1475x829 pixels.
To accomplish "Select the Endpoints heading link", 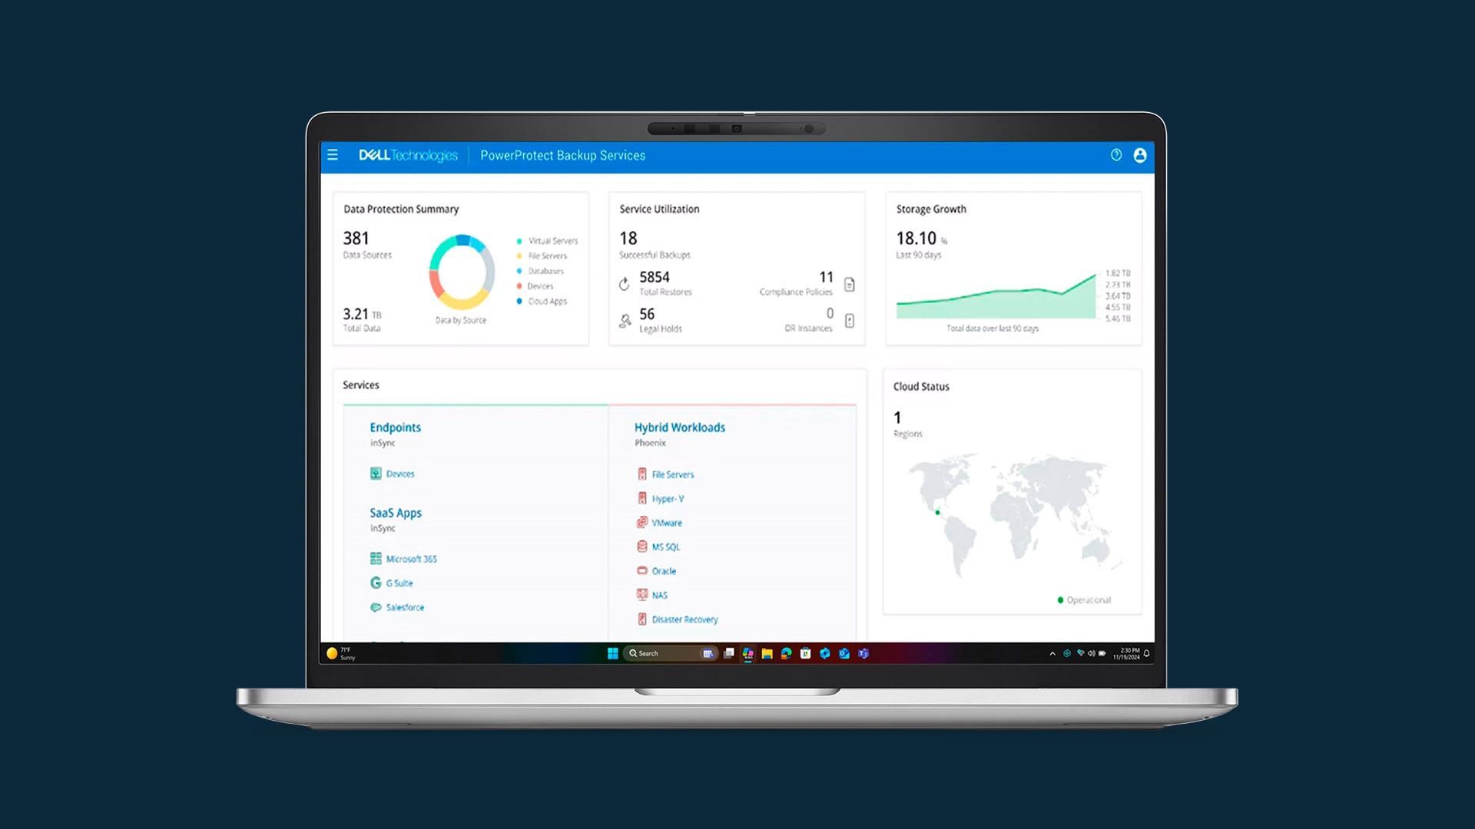I will tap(395, 428).
